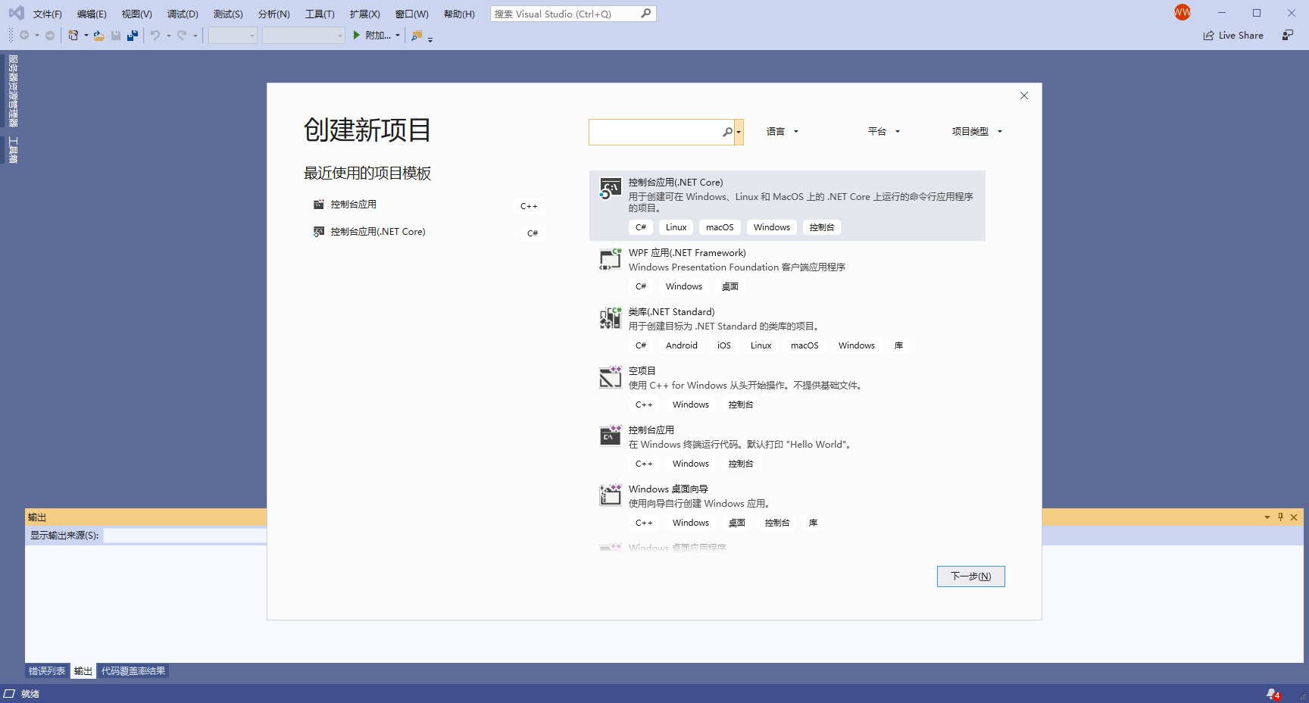
Task: Click the 下一步(N) button
Action: (971, 576)
